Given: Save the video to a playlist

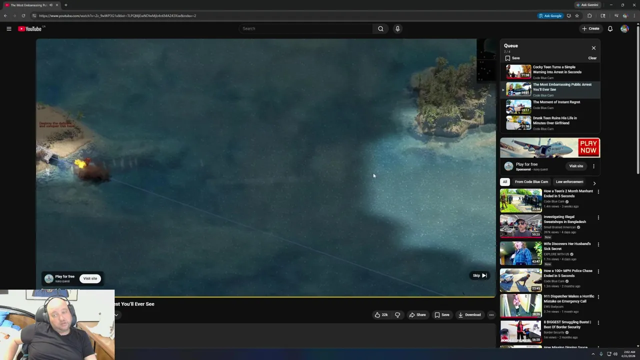Looking at the screenshot, I should pos(442,315).
